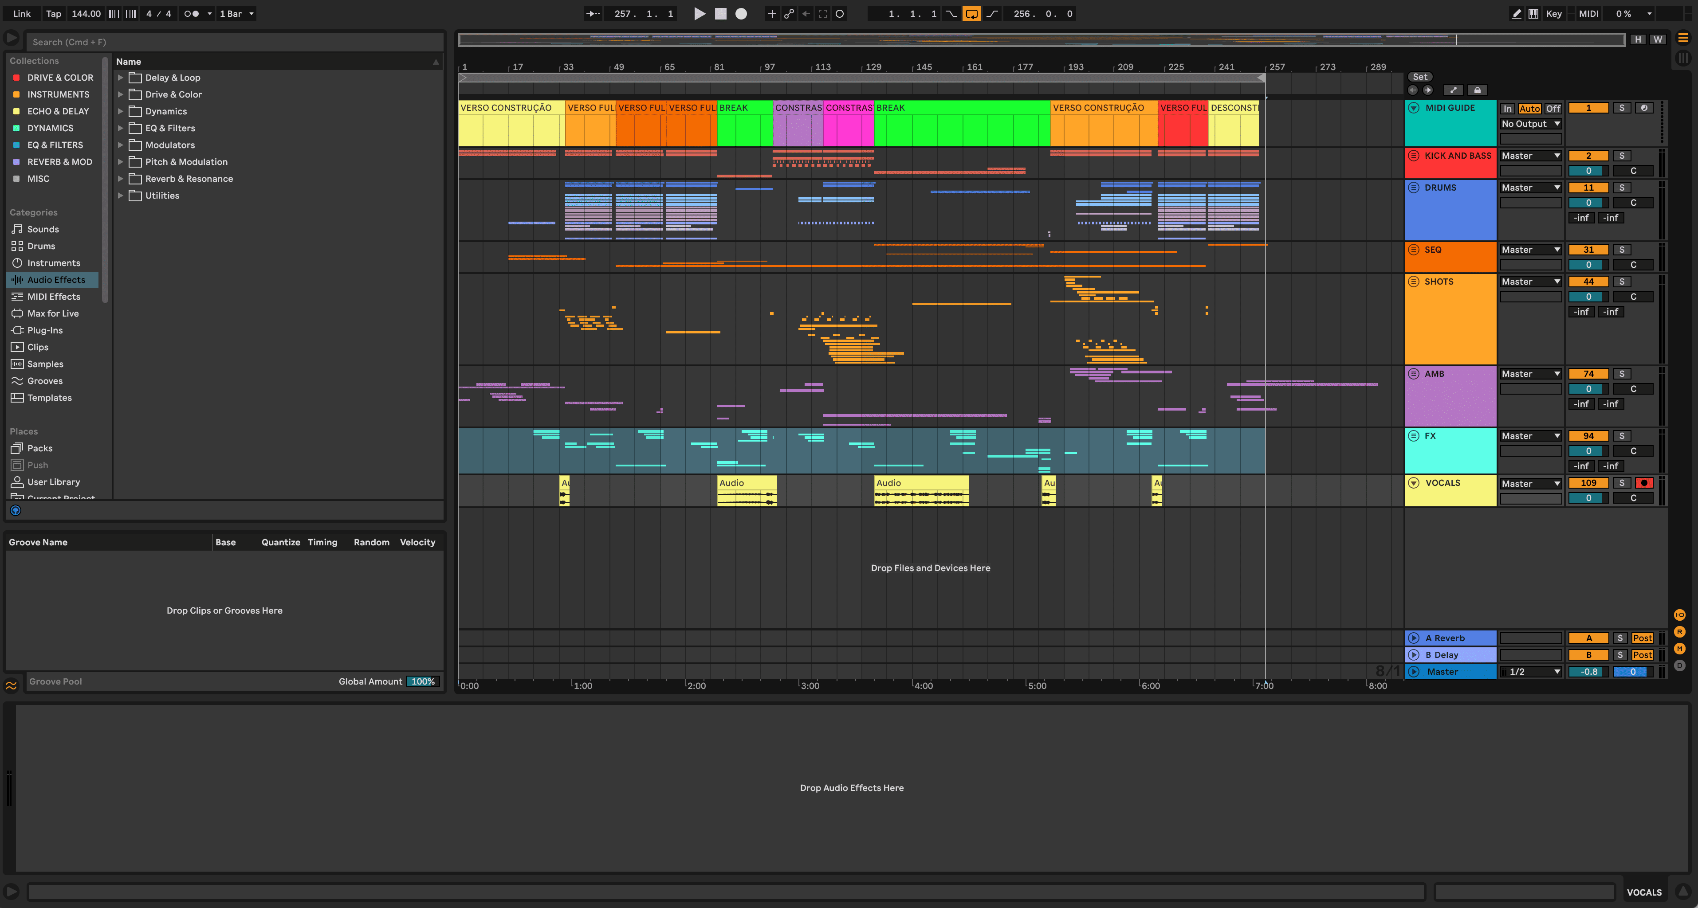Expand the Reverb & Resonance folder
1698x908 pixels.
point(121,179)
